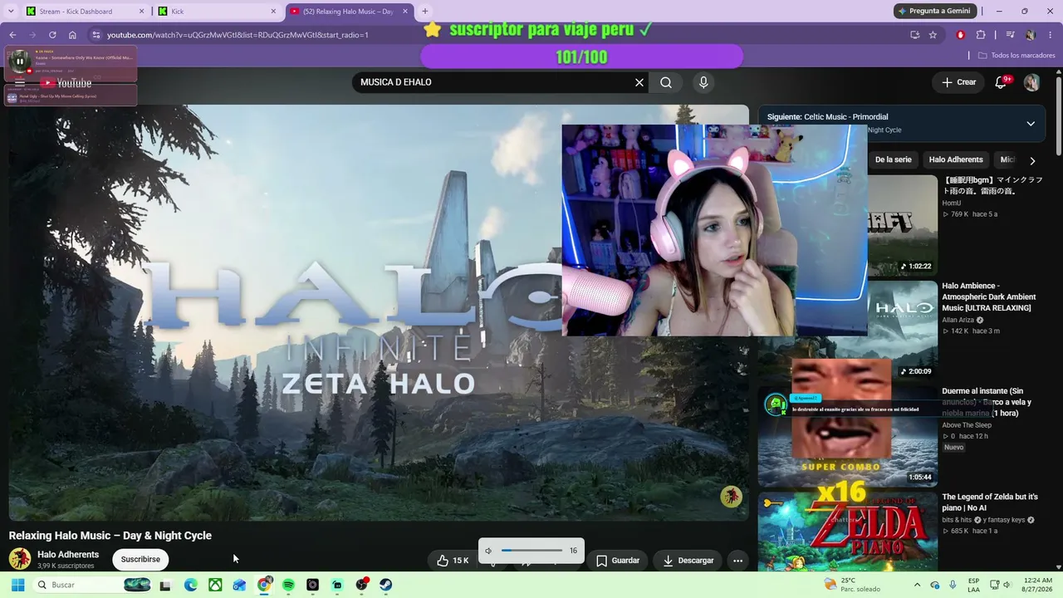This screenshot has height=598, width=1063.
Task: Reload the page with refresh icon
Action: click(52, 35)
